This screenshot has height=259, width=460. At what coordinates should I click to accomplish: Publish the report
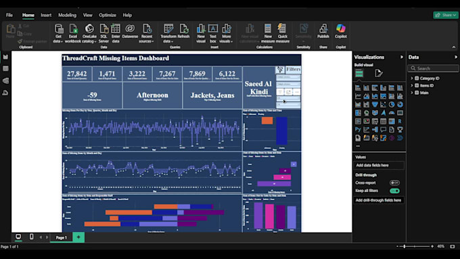pos(323,31)
